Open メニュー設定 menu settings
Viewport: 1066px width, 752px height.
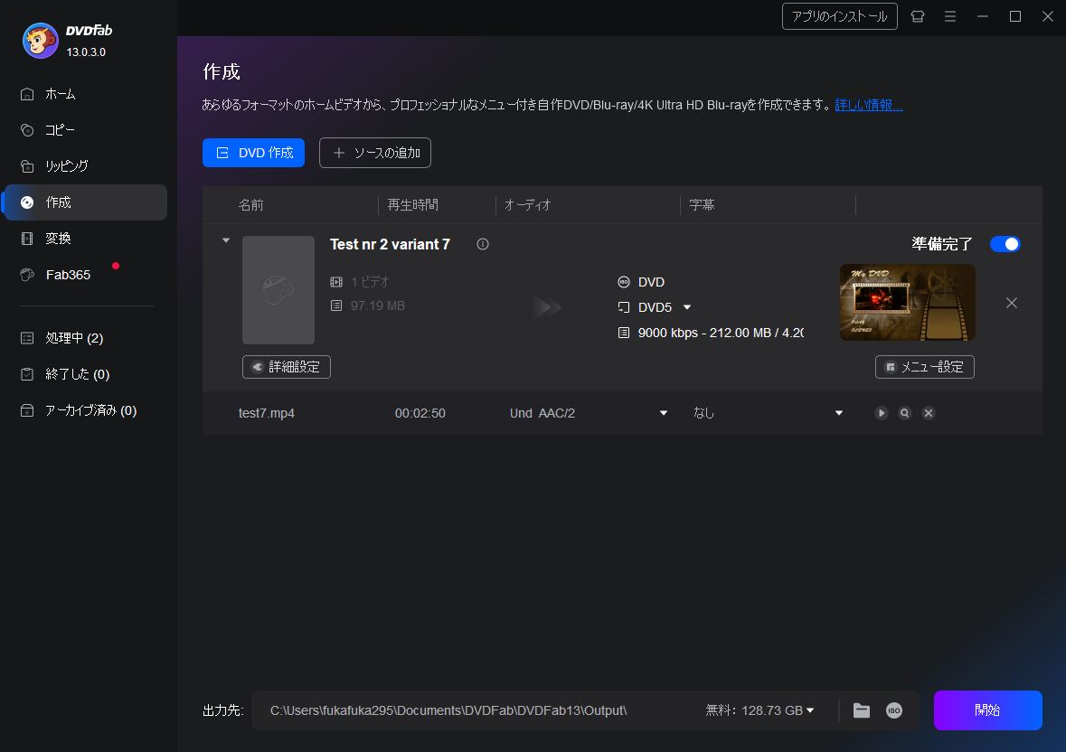(x=925, y=367)
